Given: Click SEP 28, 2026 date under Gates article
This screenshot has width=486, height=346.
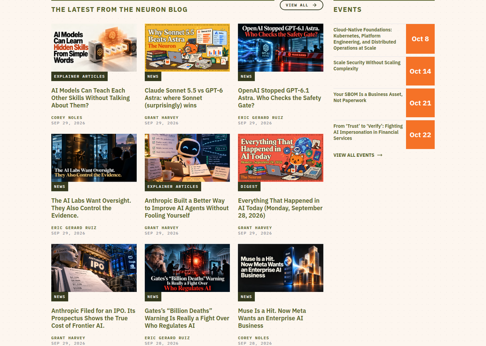Looking at the screenshot, I should click(162, 343).
